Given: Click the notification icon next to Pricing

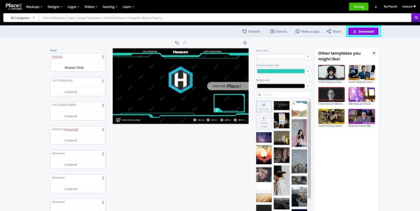Looking at the screenshot, I should 376,7.
